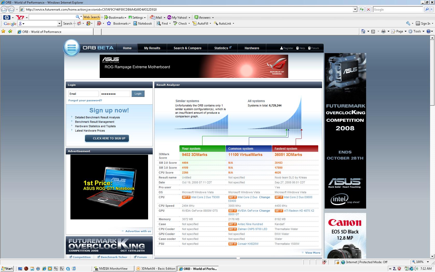Open the ORB Home navigation tab
435x272 pixels.
pyautogui.click(x=127, y=48)
